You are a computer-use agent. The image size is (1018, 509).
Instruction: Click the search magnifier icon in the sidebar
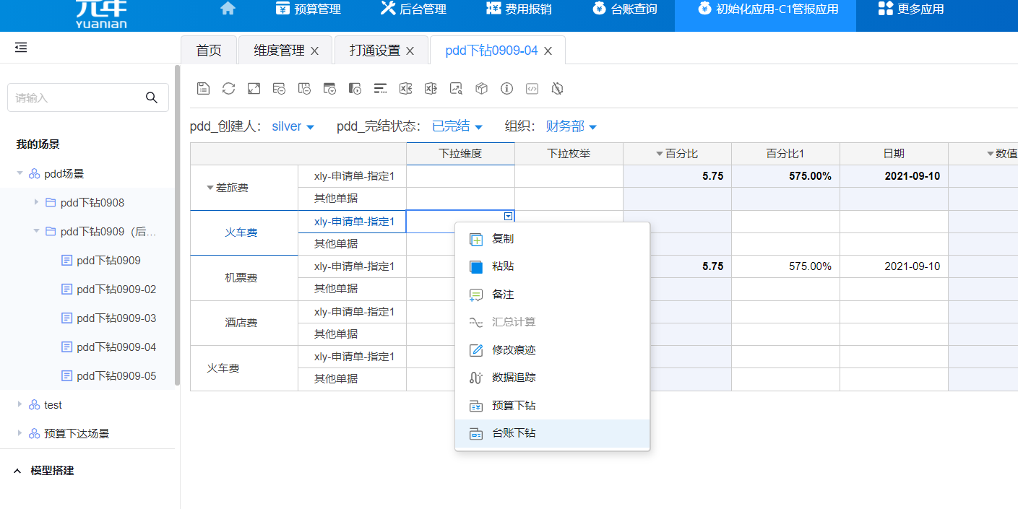click(x=151, y=97)
